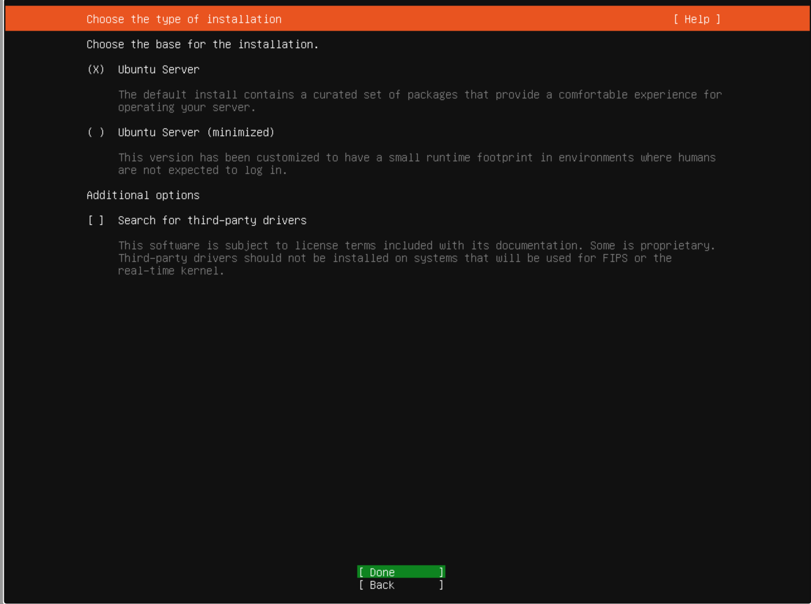The image size is (811, 604).
Task: Open the Help menu in the header
Action: click(697, 19)
